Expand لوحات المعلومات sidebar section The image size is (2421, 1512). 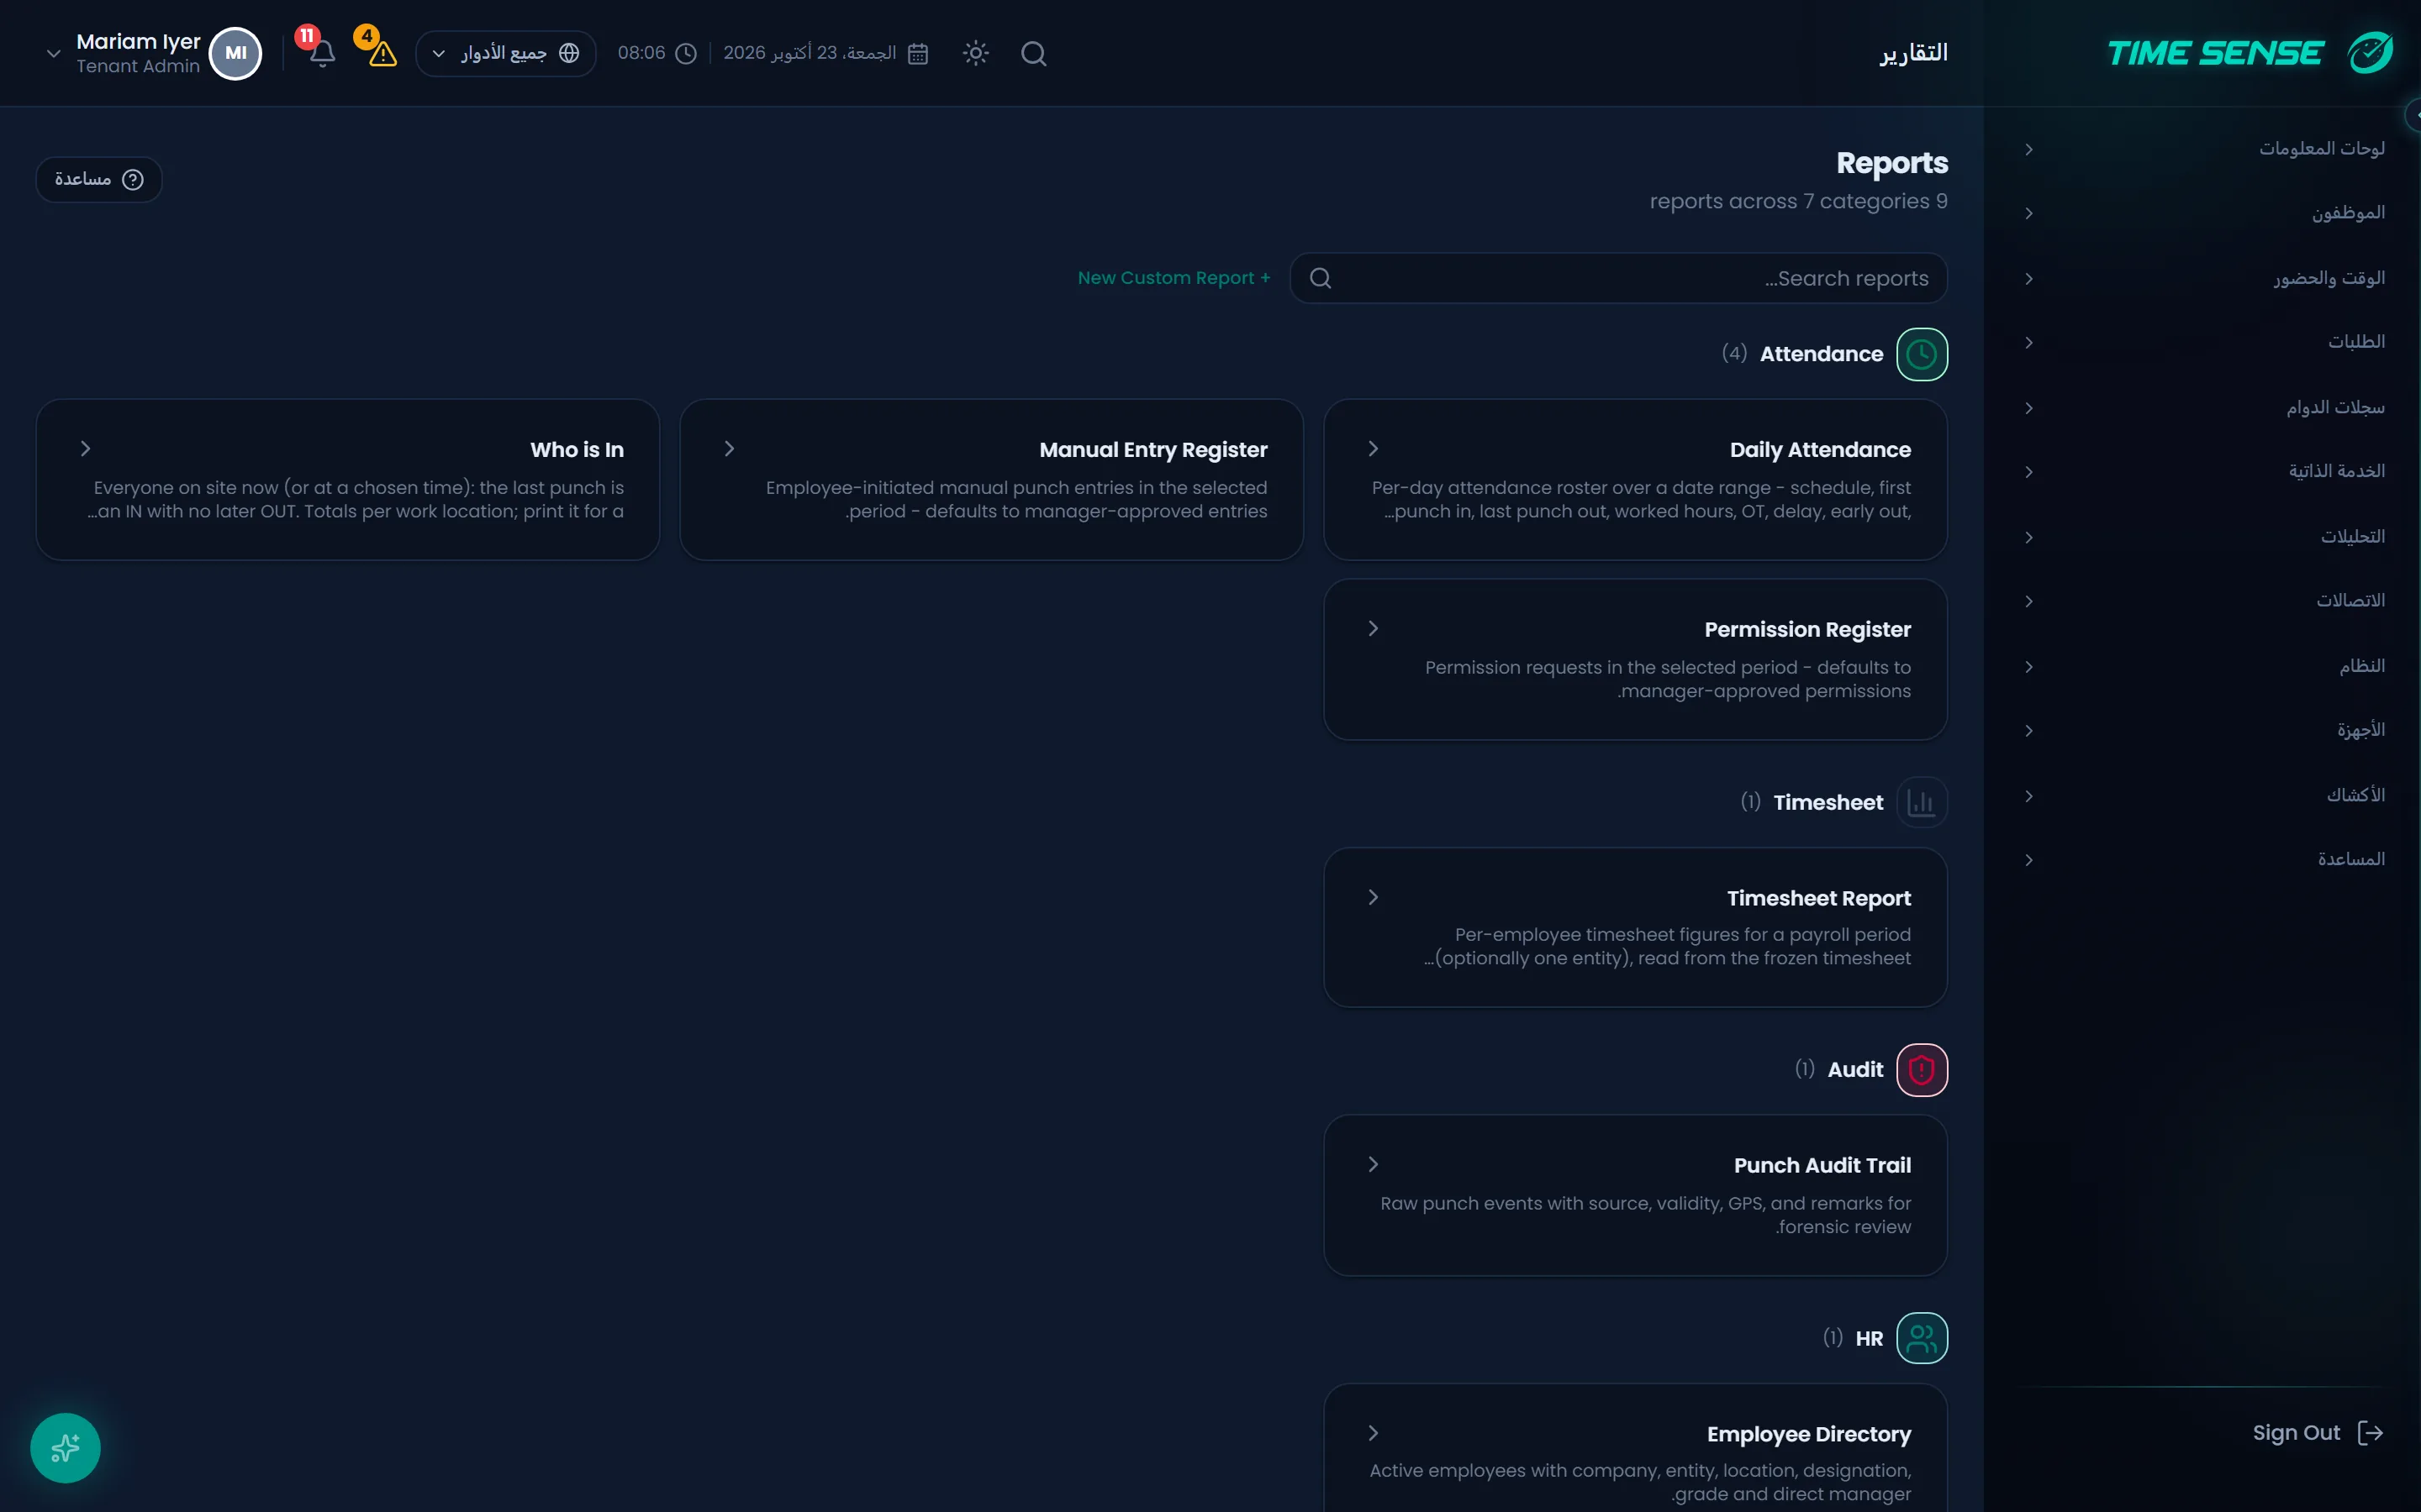coord(2205,149)
